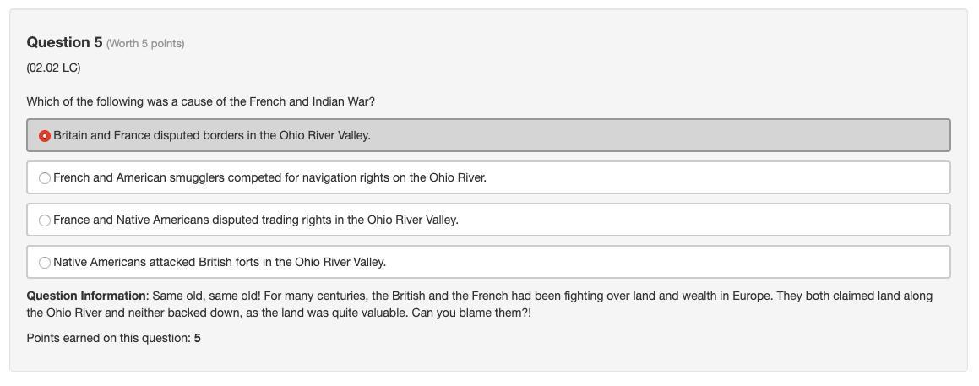Click the answer text about smugglers' navigation rights
Viewport: 979px width, 386px height.
269,178
